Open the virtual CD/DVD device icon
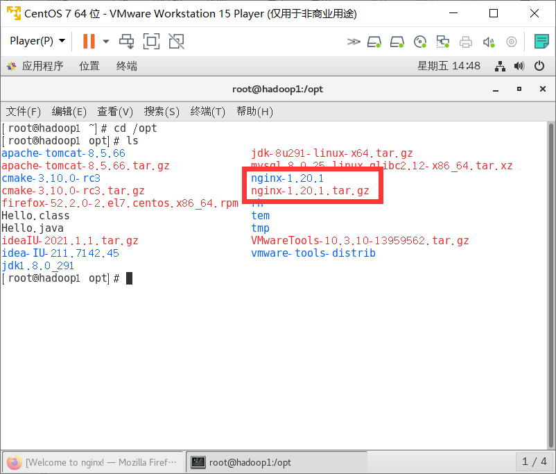Viewport: 556px width, 474px height. (420, 42)
